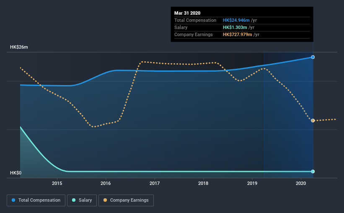
Task: Click the tooltip's Total Compensation row label
Action: pyautogui.click(x=195, y=20)
